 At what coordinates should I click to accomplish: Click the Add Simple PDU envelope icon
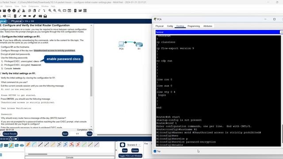(40, 16)
